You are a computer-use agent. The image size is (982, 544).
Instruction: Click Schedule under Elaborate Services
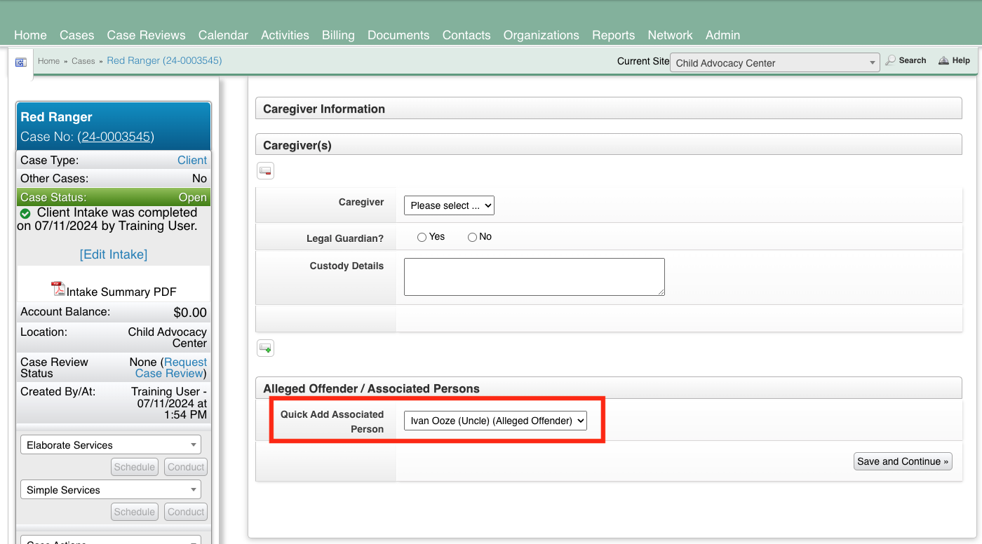pos(134,467)
